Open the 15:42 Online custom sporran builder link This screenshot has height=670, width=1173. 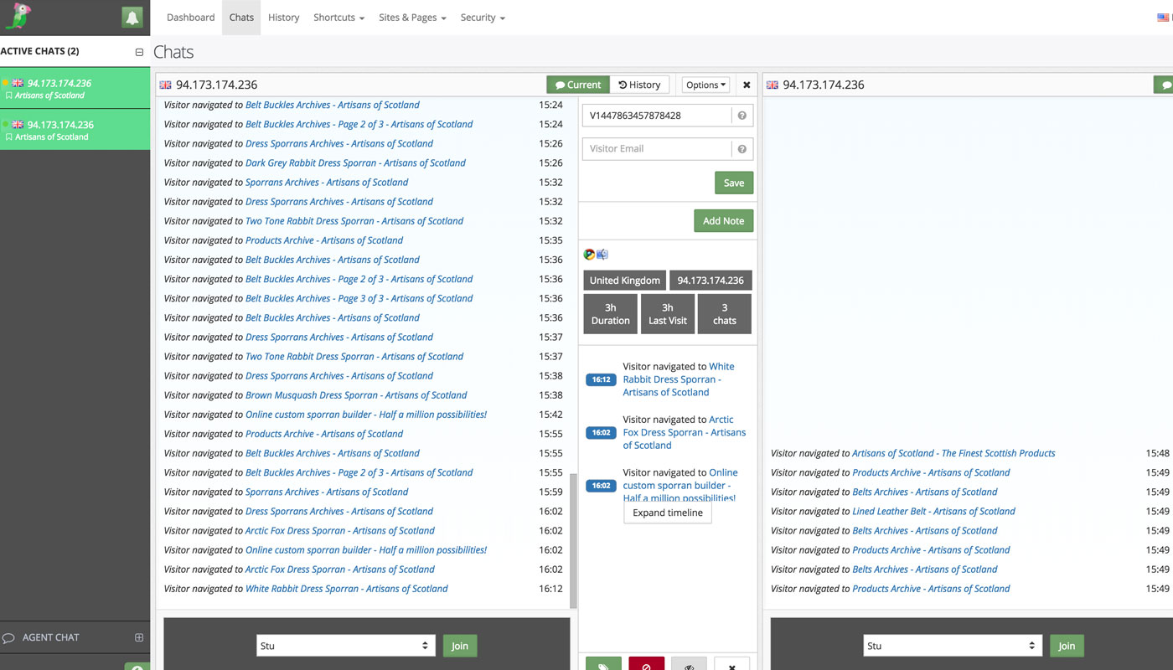pyautogui.click(x=366, y=415)
